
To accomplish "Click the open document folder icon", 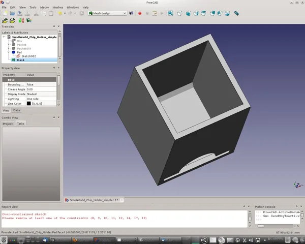I will tap(12, 13).
